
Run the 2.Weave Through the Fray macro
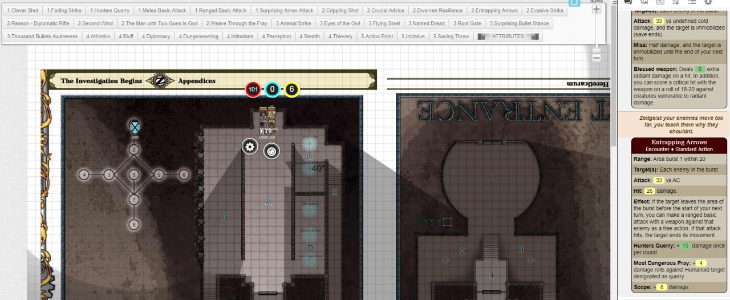[x=237, y=23]
